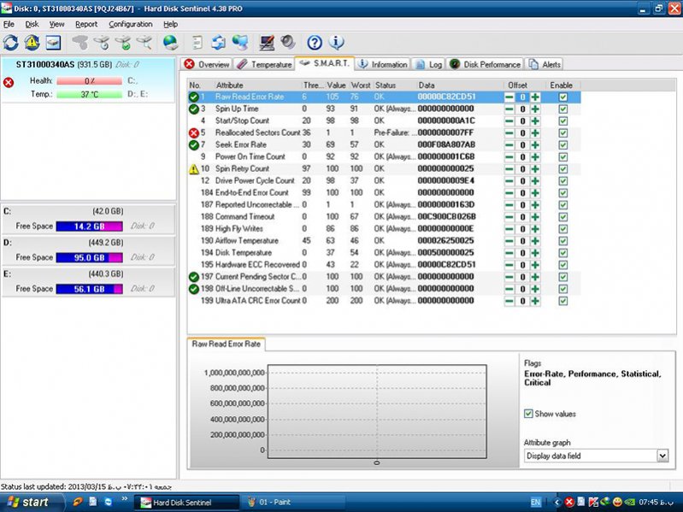Screen dimensions: 683x512
Task: Select the Hardware ECC Recovered row
Action: coord(383,265)
